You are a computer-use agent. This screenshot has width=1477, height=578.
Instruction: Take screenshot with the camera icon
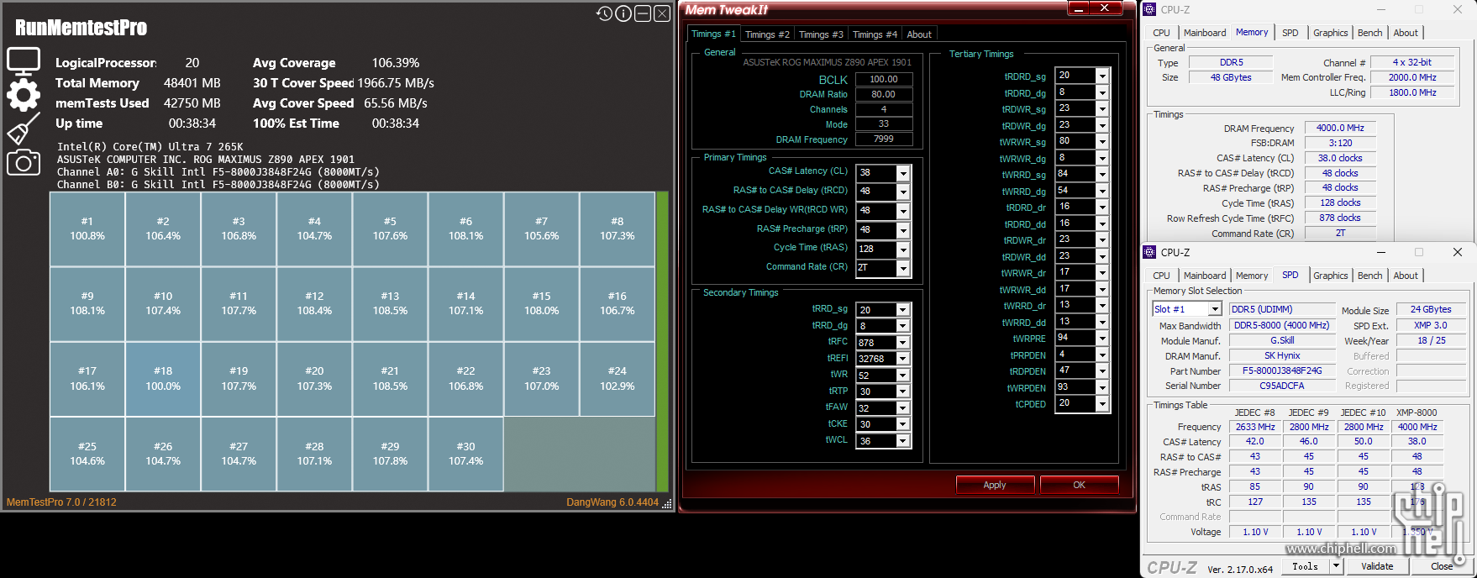point(24,162)
